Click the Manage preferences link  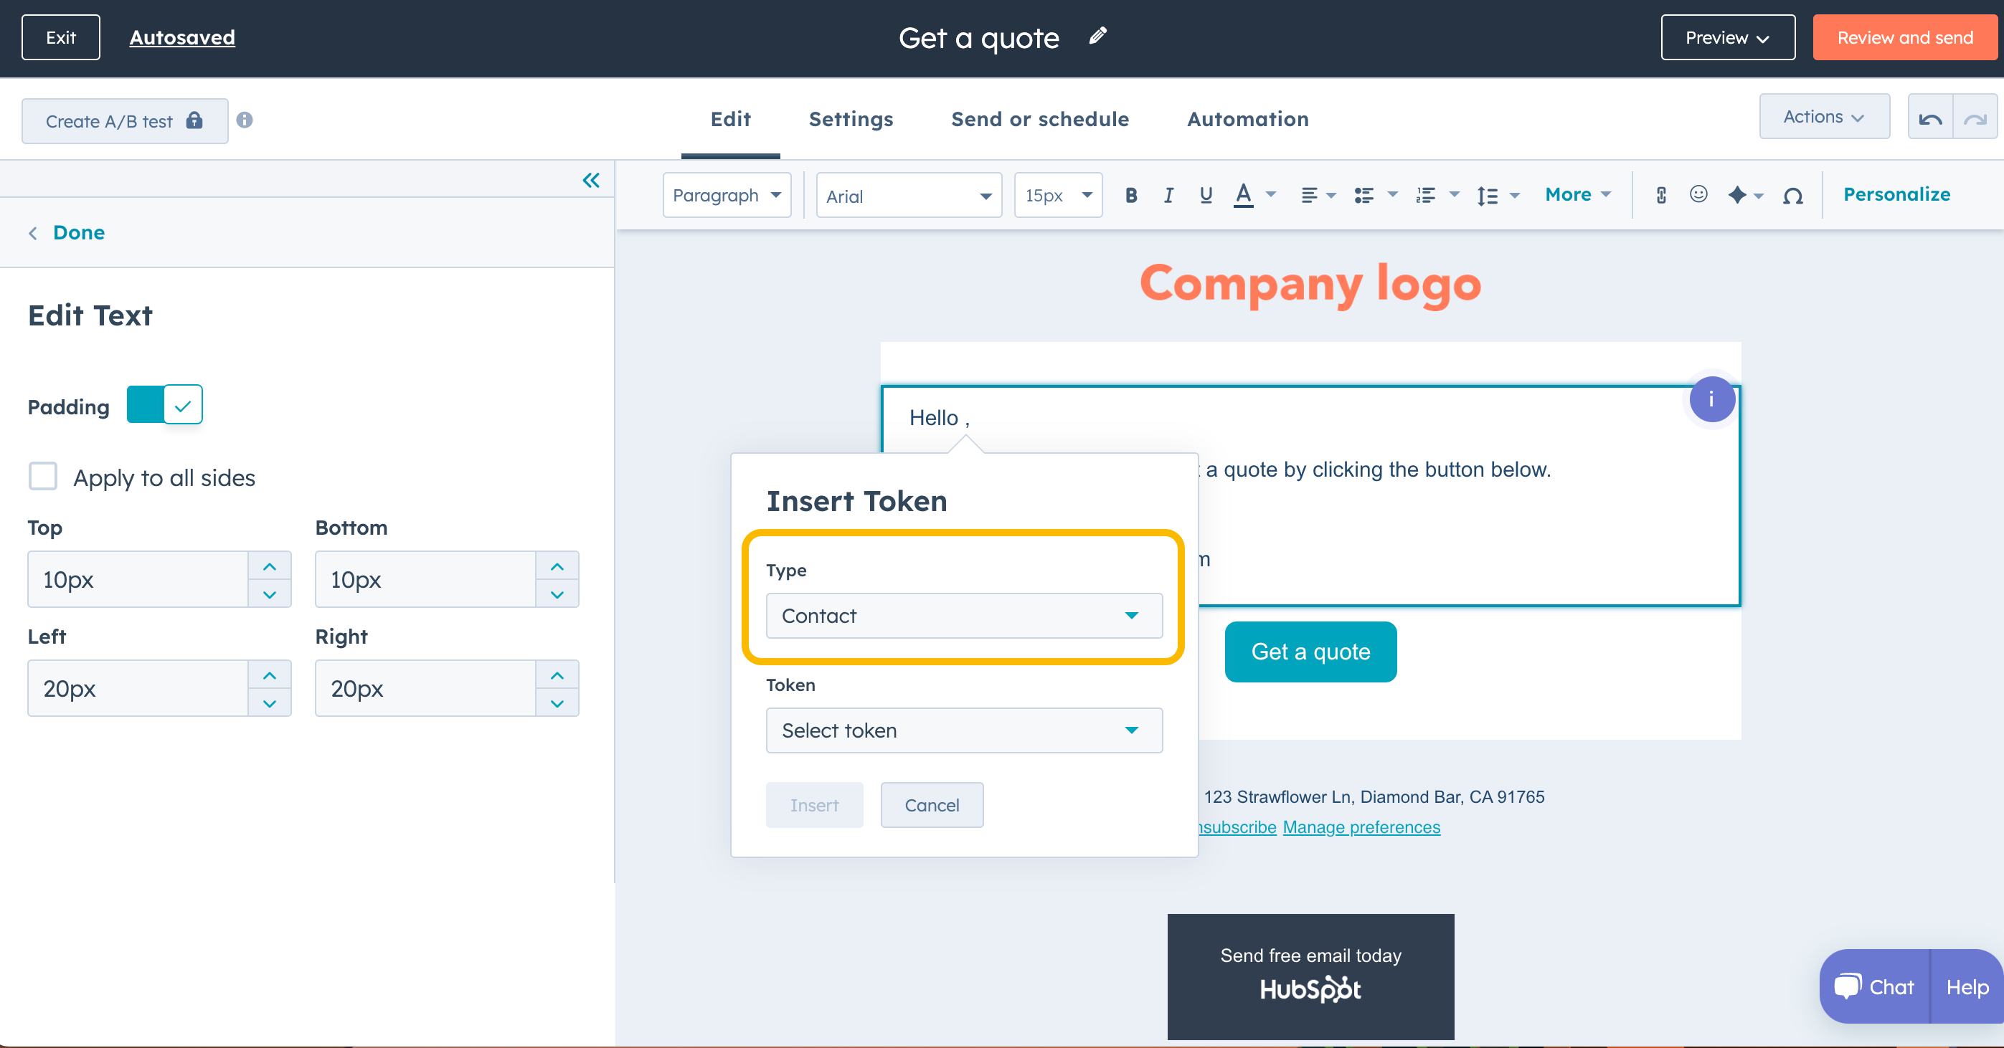[1361, 827]
